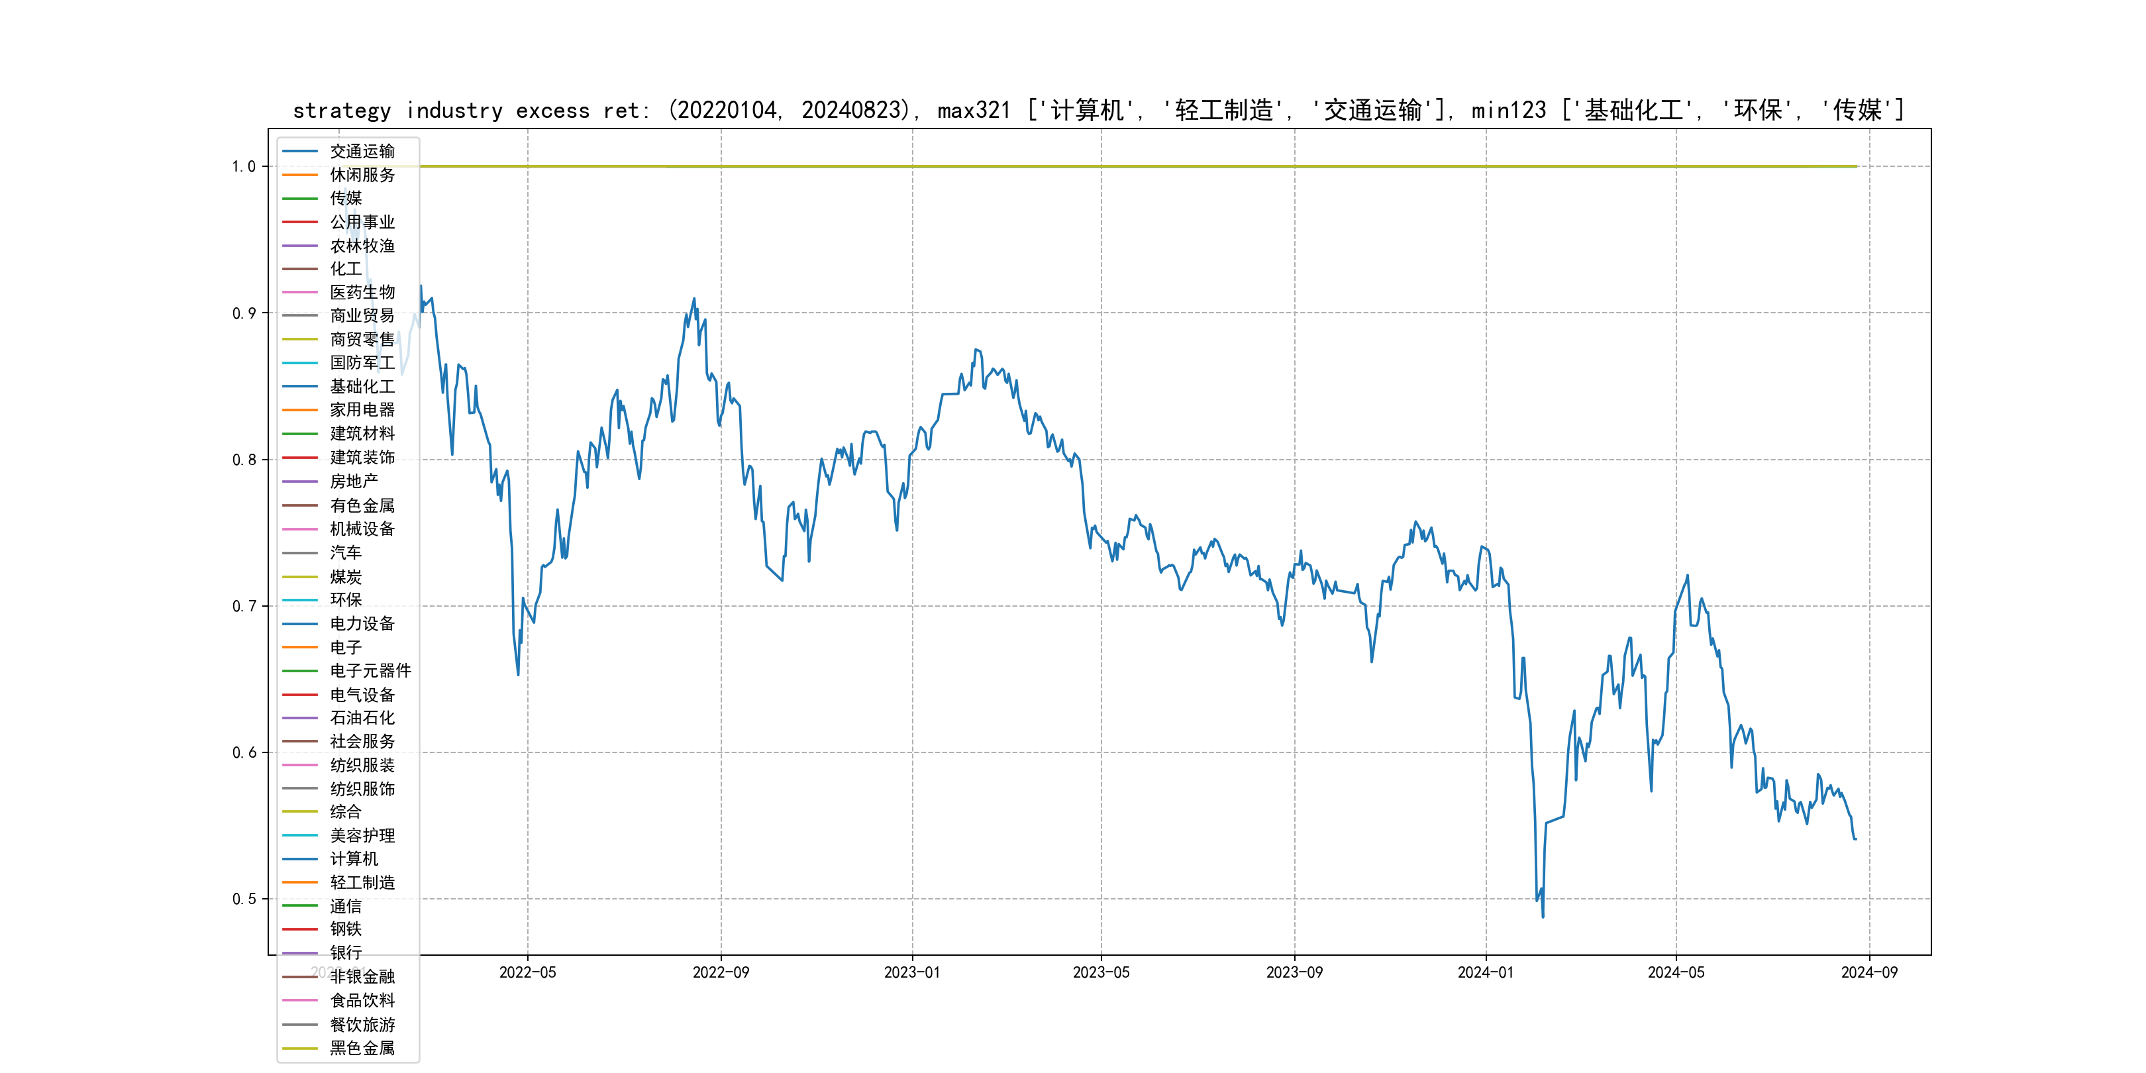The width and height of the screenshot is (2146, 1073).
Task: Click the 美容护理 legend label
Action: [362, 836]
